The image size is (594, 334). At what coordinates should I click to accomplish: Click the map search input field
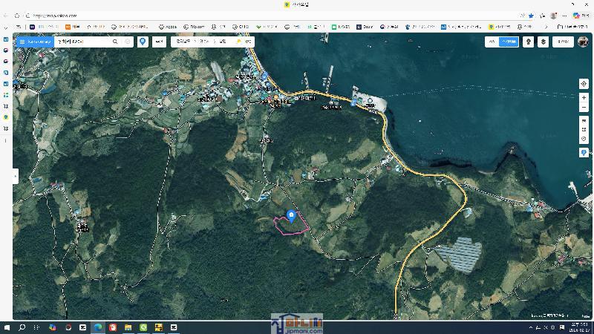82,42
